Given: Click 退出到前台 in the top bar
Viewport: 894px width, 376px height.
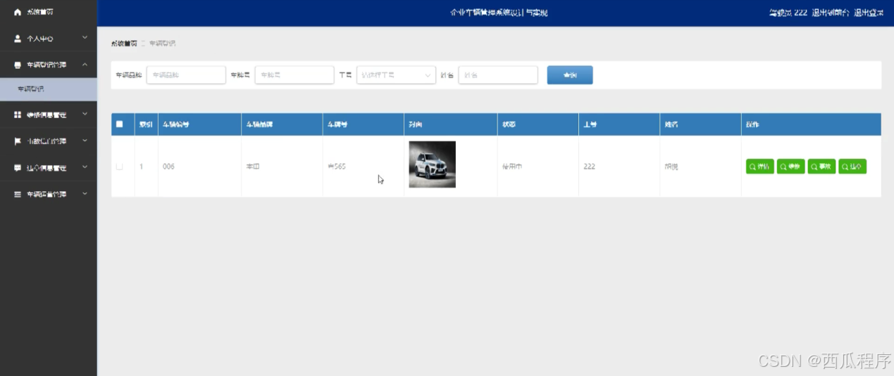Looking at the screenshot, I should pyautogui.click(x=830, y=13).
